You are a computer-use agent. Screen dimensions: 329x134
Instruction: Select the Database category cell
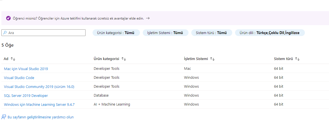[101, 95]
